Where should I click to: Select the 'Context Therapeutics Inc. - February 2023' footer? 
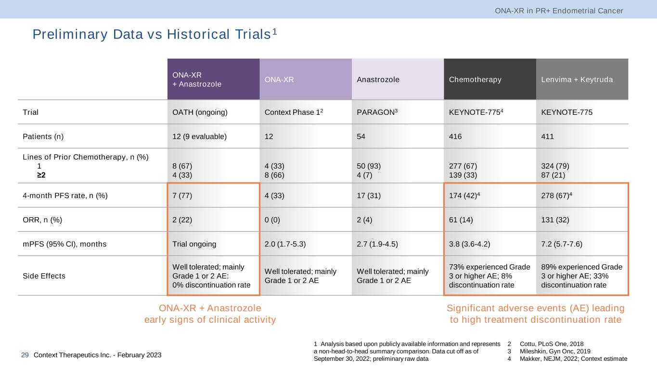tap(97, 355)
